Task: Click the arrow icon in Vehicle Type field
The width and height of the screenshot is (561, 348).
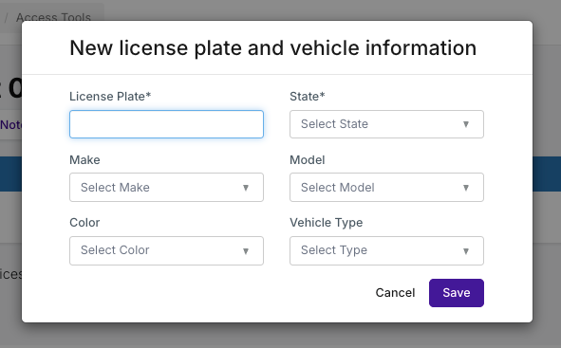Action: click(x=466, y=251)
